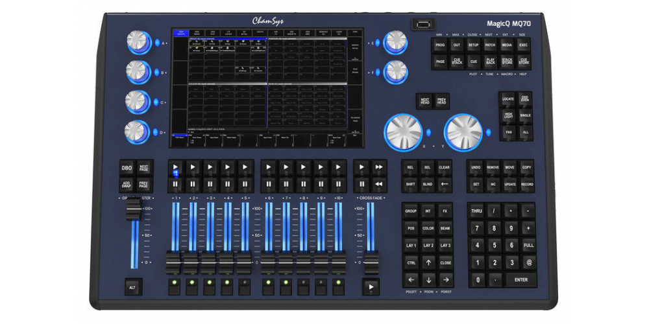Viewport: 649px width, 324px height.
Task: Tap the CLEAR button
Action: click(x=444, y=168)
